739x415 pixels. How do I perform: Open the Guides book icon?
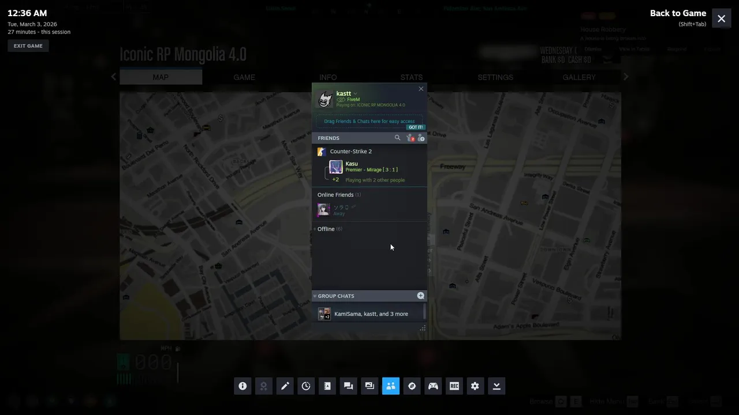tap(327, 386)
